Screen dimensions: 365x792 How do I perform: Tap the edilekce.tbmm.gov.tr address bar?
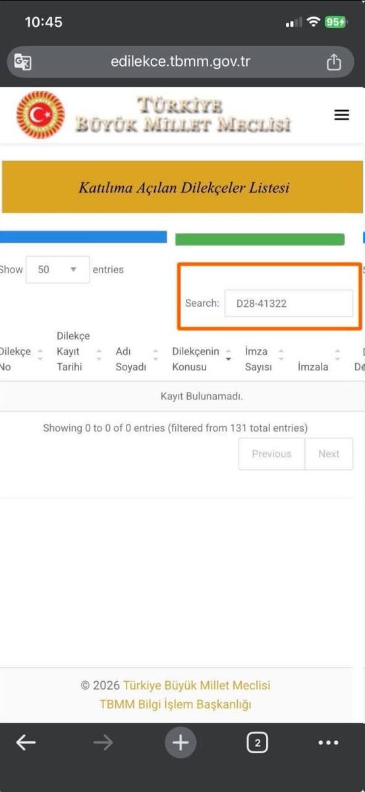coord(181,62)
